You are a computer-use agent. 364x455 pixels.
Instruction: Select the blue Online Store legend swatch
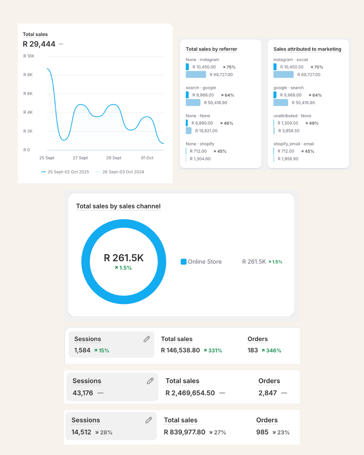click(184, 262)
